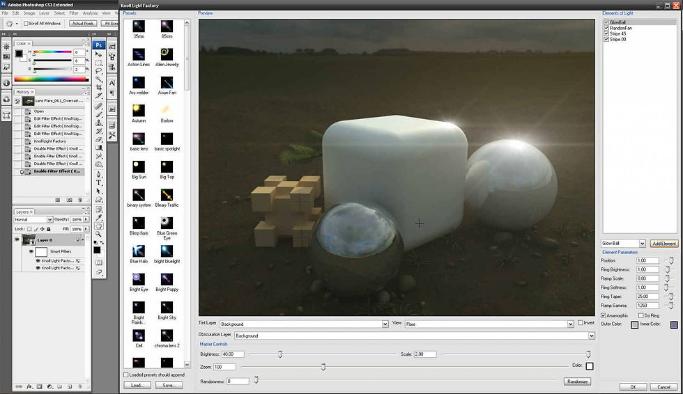Image resolution: width=683 pixels, height=394 pixels.
Task: Open the Layer menu
Action: point(44,13)
